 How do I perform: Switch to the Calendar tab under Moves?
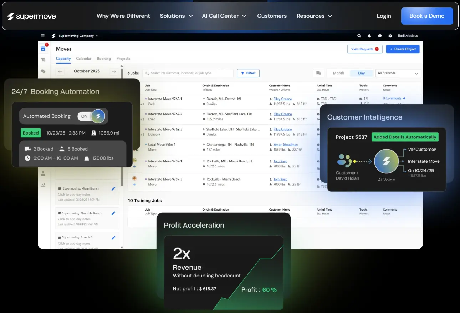(x=83, y=59)
